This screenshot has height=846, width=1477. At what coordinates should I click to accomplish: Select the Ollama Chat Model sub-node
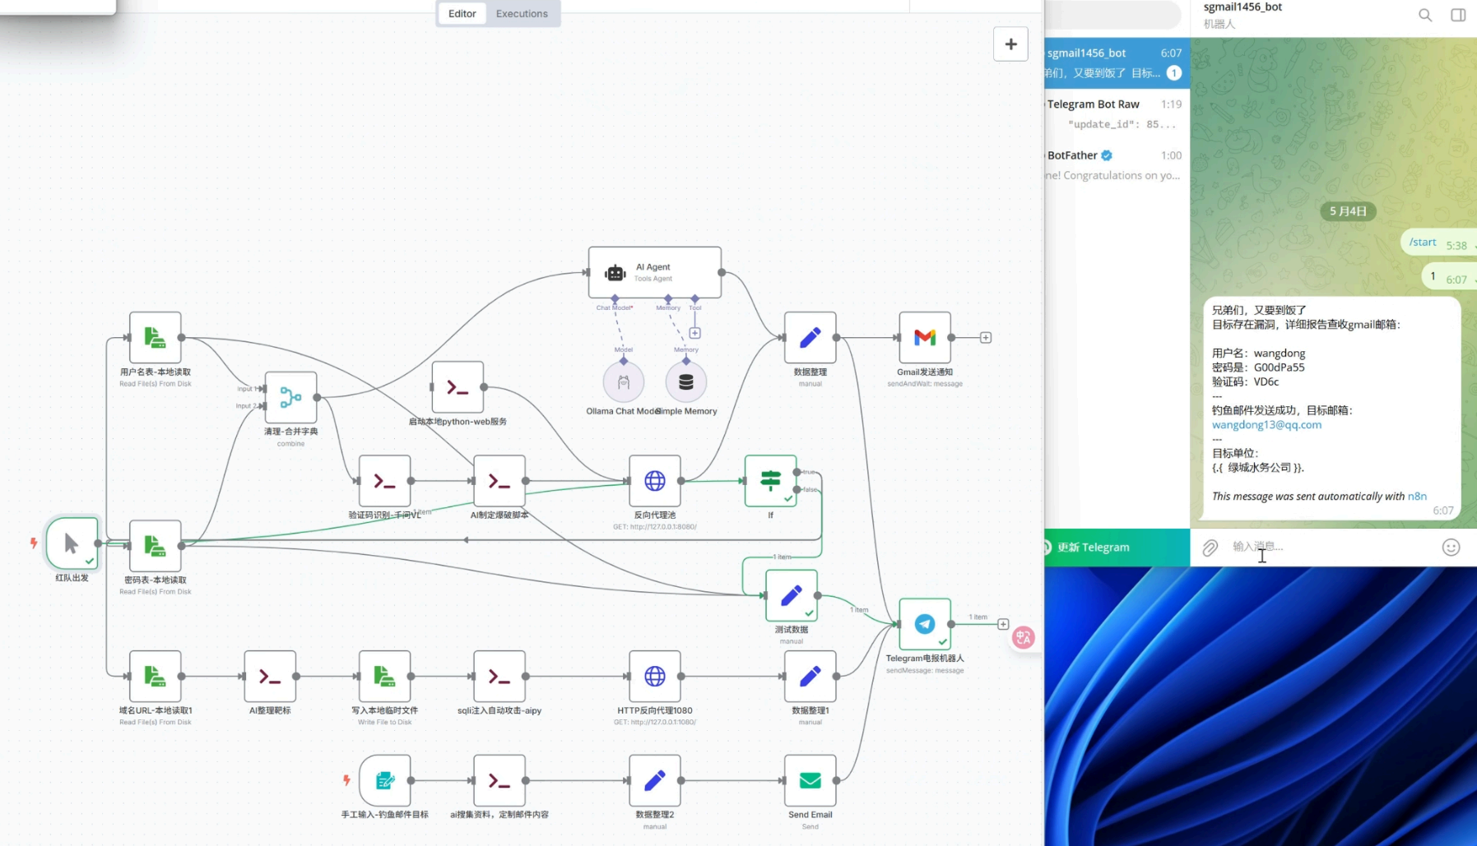623,382
